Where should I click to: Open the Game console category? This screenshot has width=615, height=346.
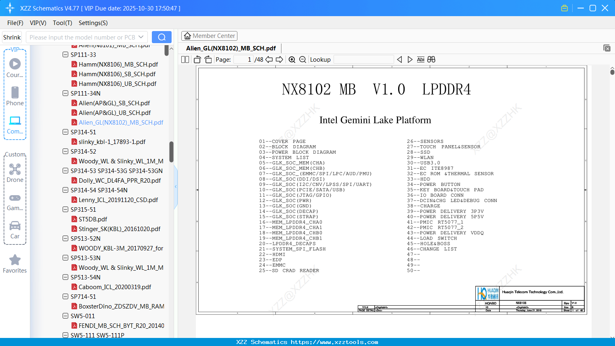coord(15,202)
